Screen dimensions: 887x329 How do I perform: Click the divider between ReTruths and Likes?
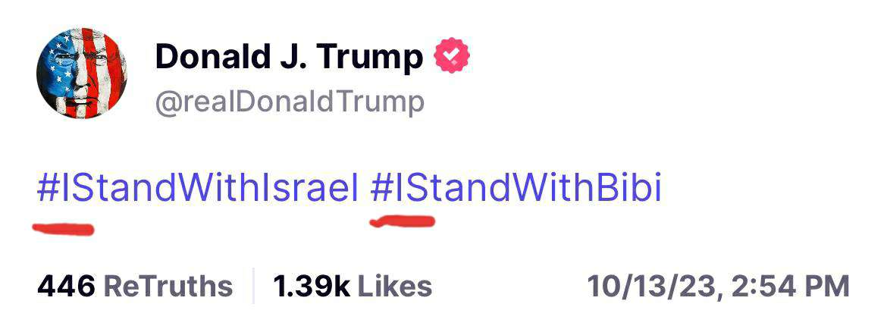[x=253, y=287]
